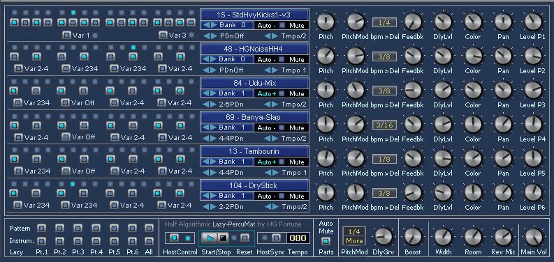554x262 pixels.
Task: Click the Boost knob
Action: coord(413,238)
